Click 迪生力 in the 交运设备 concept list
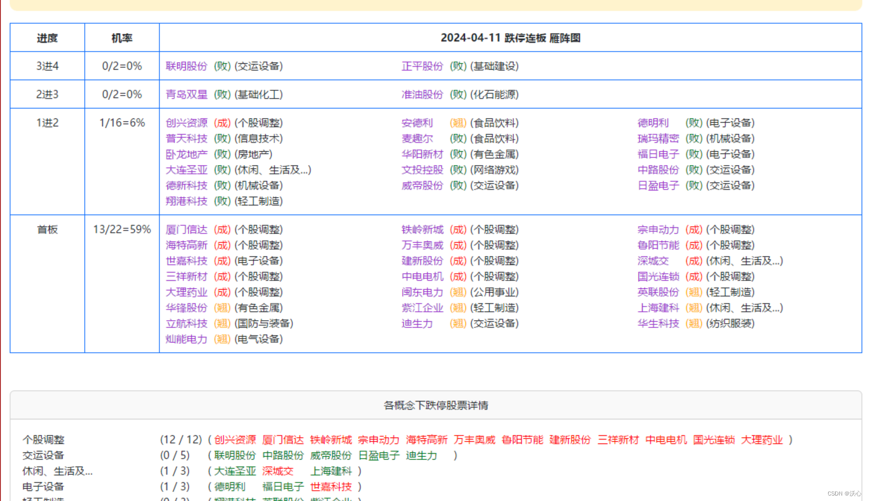 (x=421, y=455)
